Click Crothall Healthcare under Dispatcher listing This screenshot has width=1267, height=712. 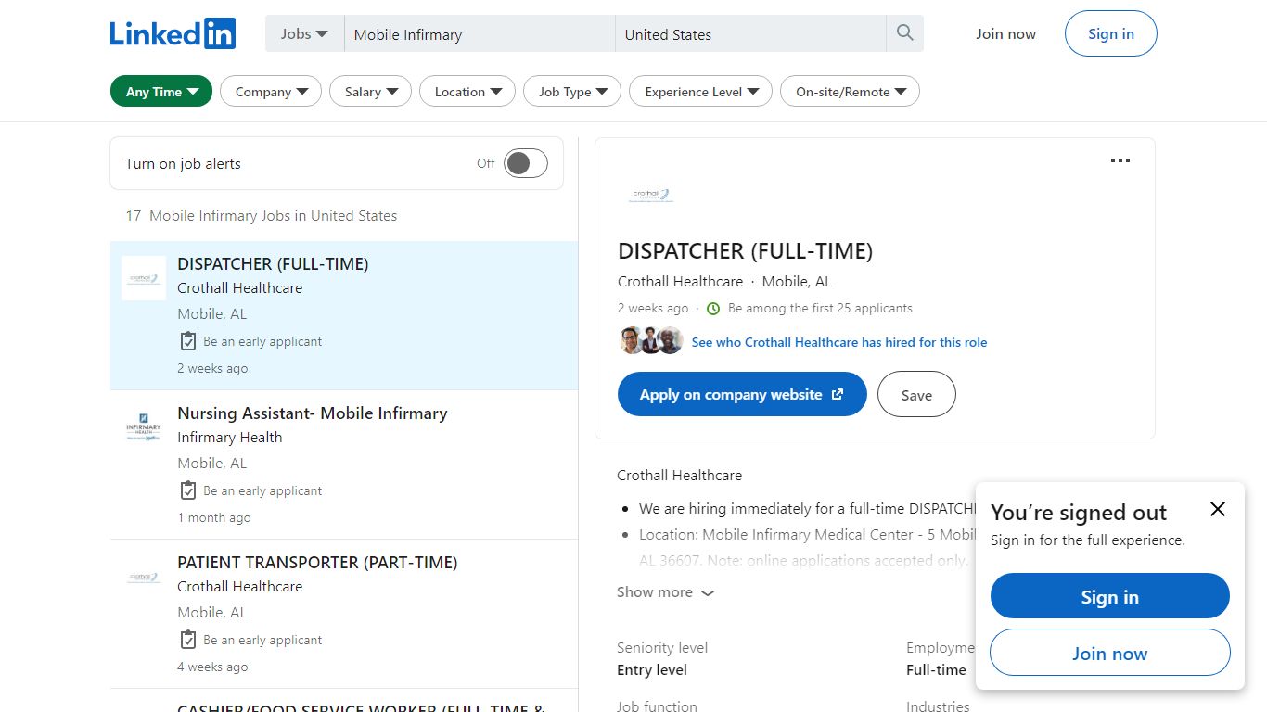point(240,288)
